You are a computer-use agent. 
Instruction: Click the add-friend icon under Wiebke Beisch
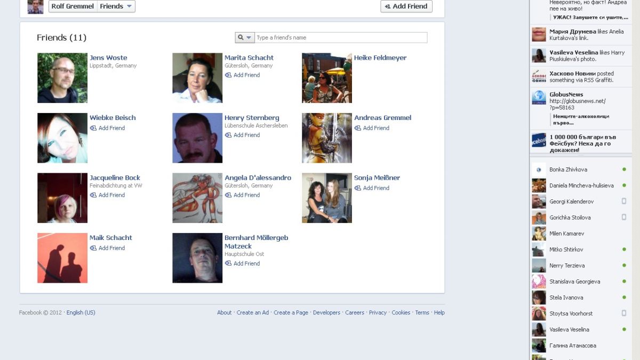[93, 128]
